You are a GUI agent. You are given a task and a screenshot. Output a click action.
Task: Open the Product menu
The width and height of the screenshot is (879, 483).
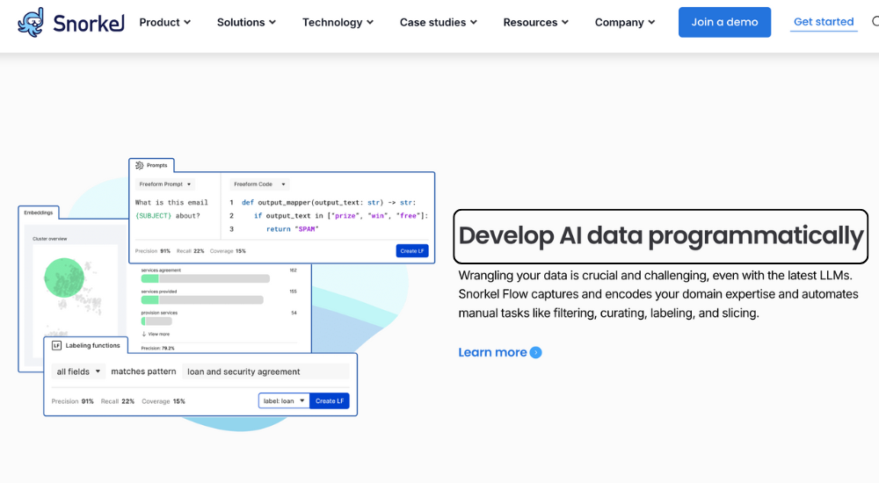tap(165, 23)
